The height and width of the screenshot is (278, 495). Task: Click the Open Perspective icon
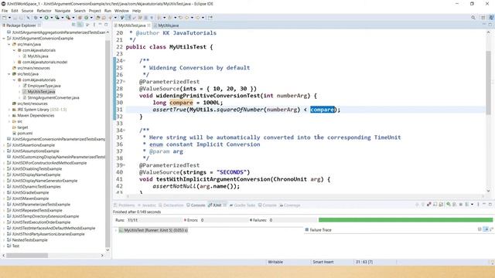pos(483,18)
